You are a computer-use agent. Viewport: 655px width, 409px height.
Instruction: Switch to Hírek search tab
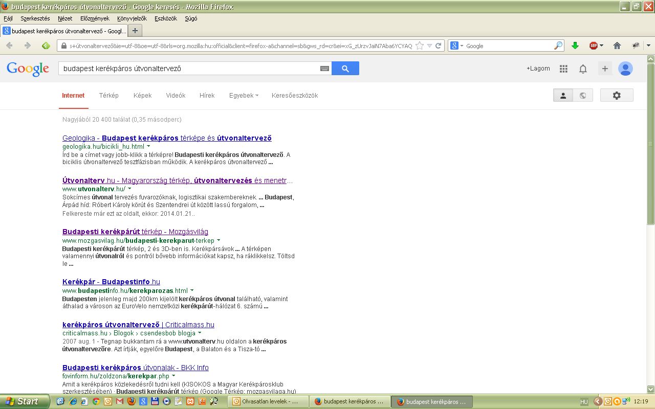[207, 95]
